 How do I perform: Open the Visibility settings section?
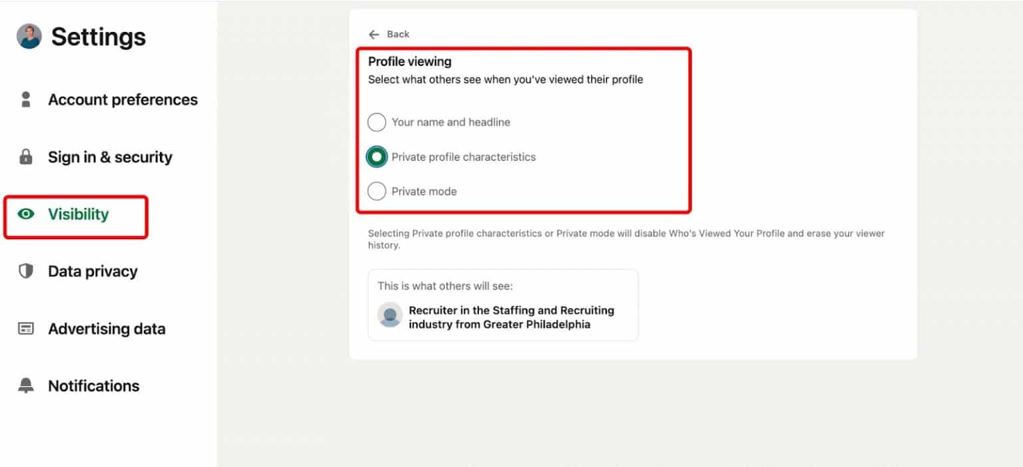78,214
